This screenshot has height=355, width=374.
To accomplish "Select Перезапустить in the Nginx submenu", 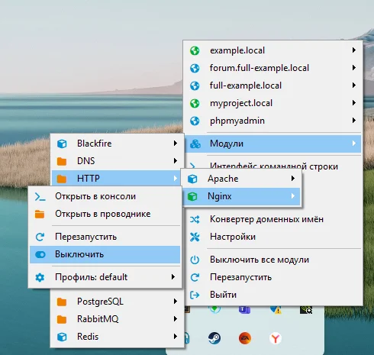I will 105,237.
